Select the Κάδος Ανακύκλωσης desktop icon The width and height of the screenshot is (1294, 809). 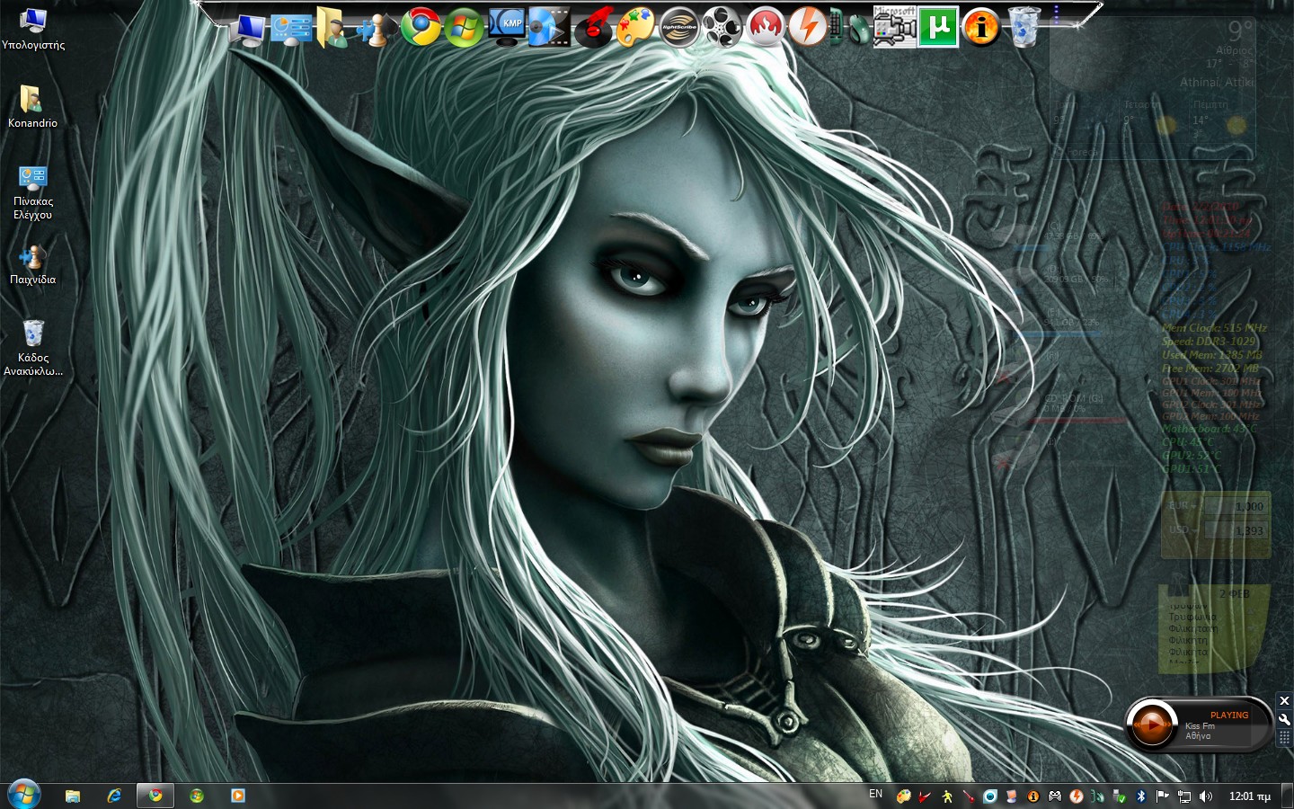33,348
